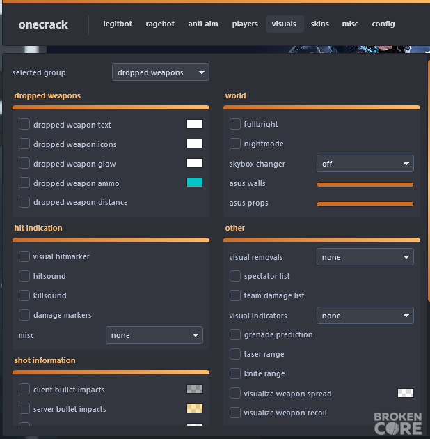Click the selected group label

coord(39,72)
